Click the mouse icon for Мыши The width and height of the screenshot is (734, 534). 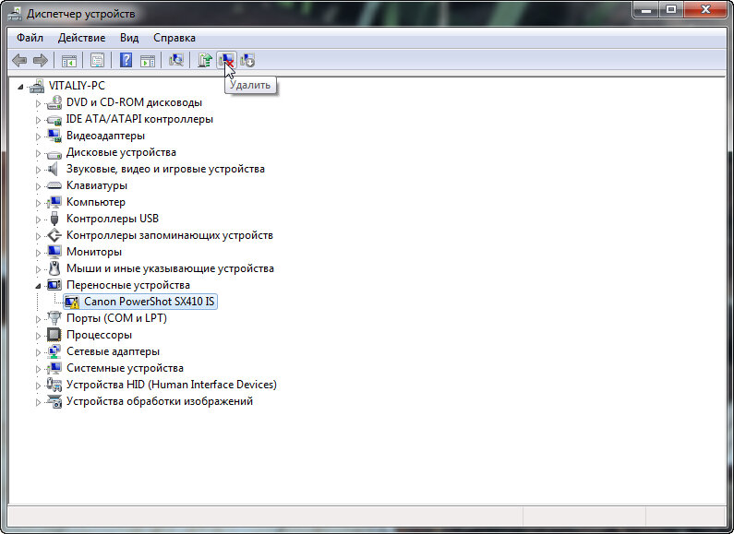(x=54, y=268)
